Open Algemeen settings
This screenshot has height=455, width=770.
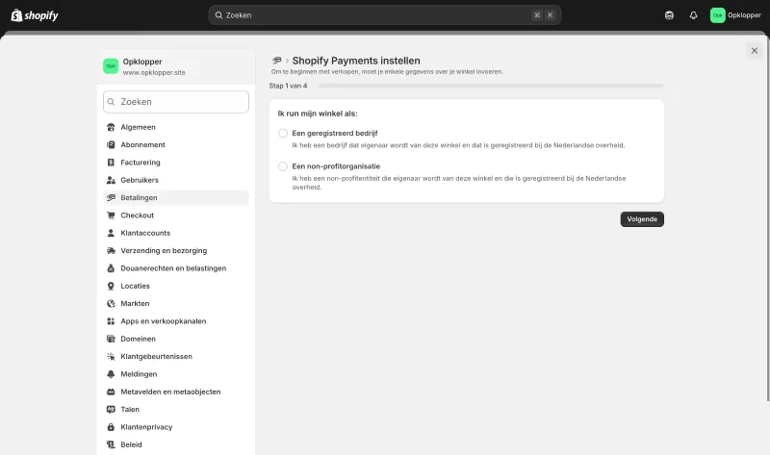click(176, 127)
